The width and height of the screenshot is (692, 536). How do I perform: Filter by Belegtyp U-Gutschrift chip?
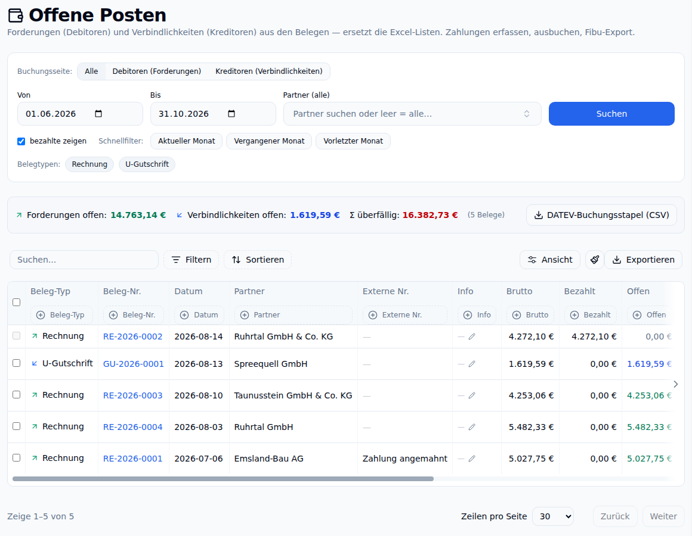coord(147,164)
